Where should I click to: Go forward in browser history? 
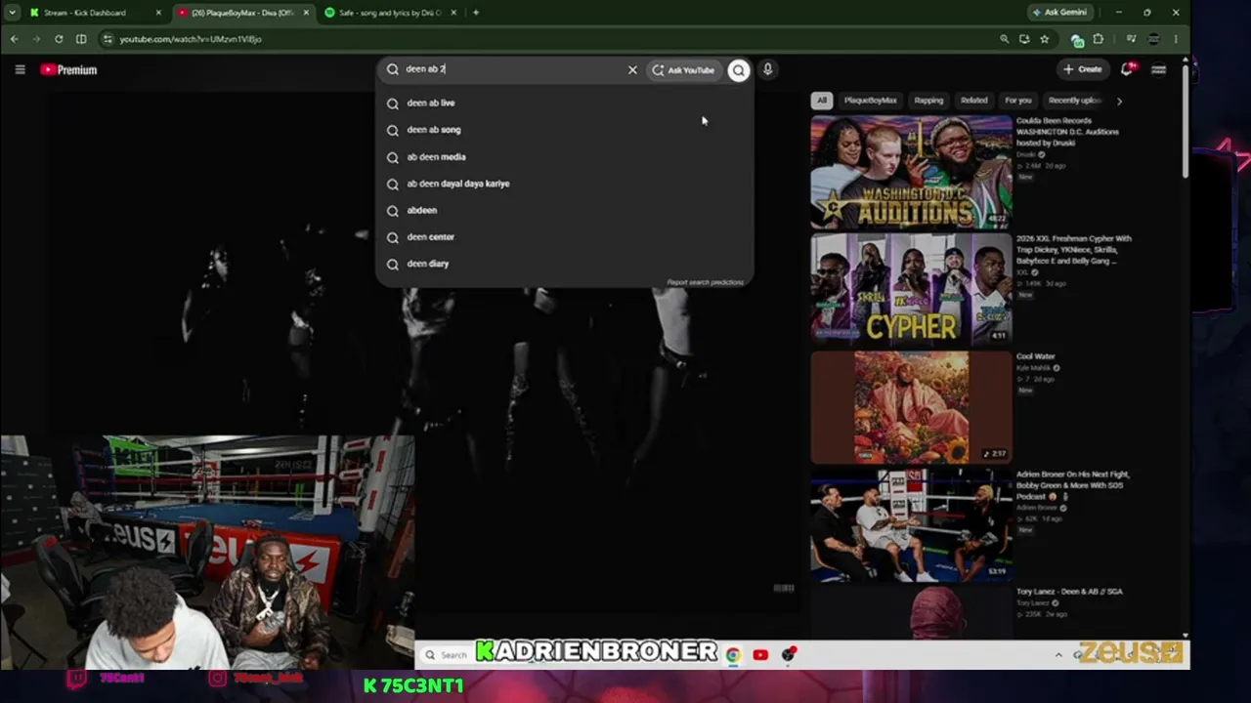click(36, 39)
